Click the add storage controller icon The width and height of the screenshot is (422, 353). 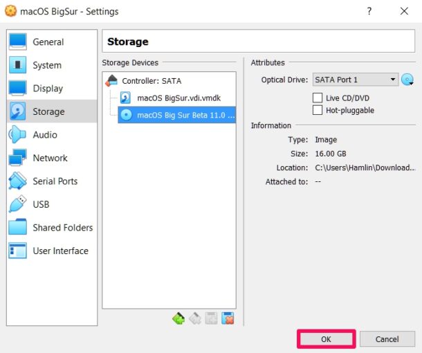point(179,318)
